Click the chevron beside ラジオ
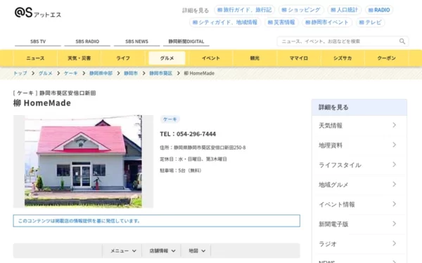Viewport: 422px width, 263px height. click(x=395, y=243)
